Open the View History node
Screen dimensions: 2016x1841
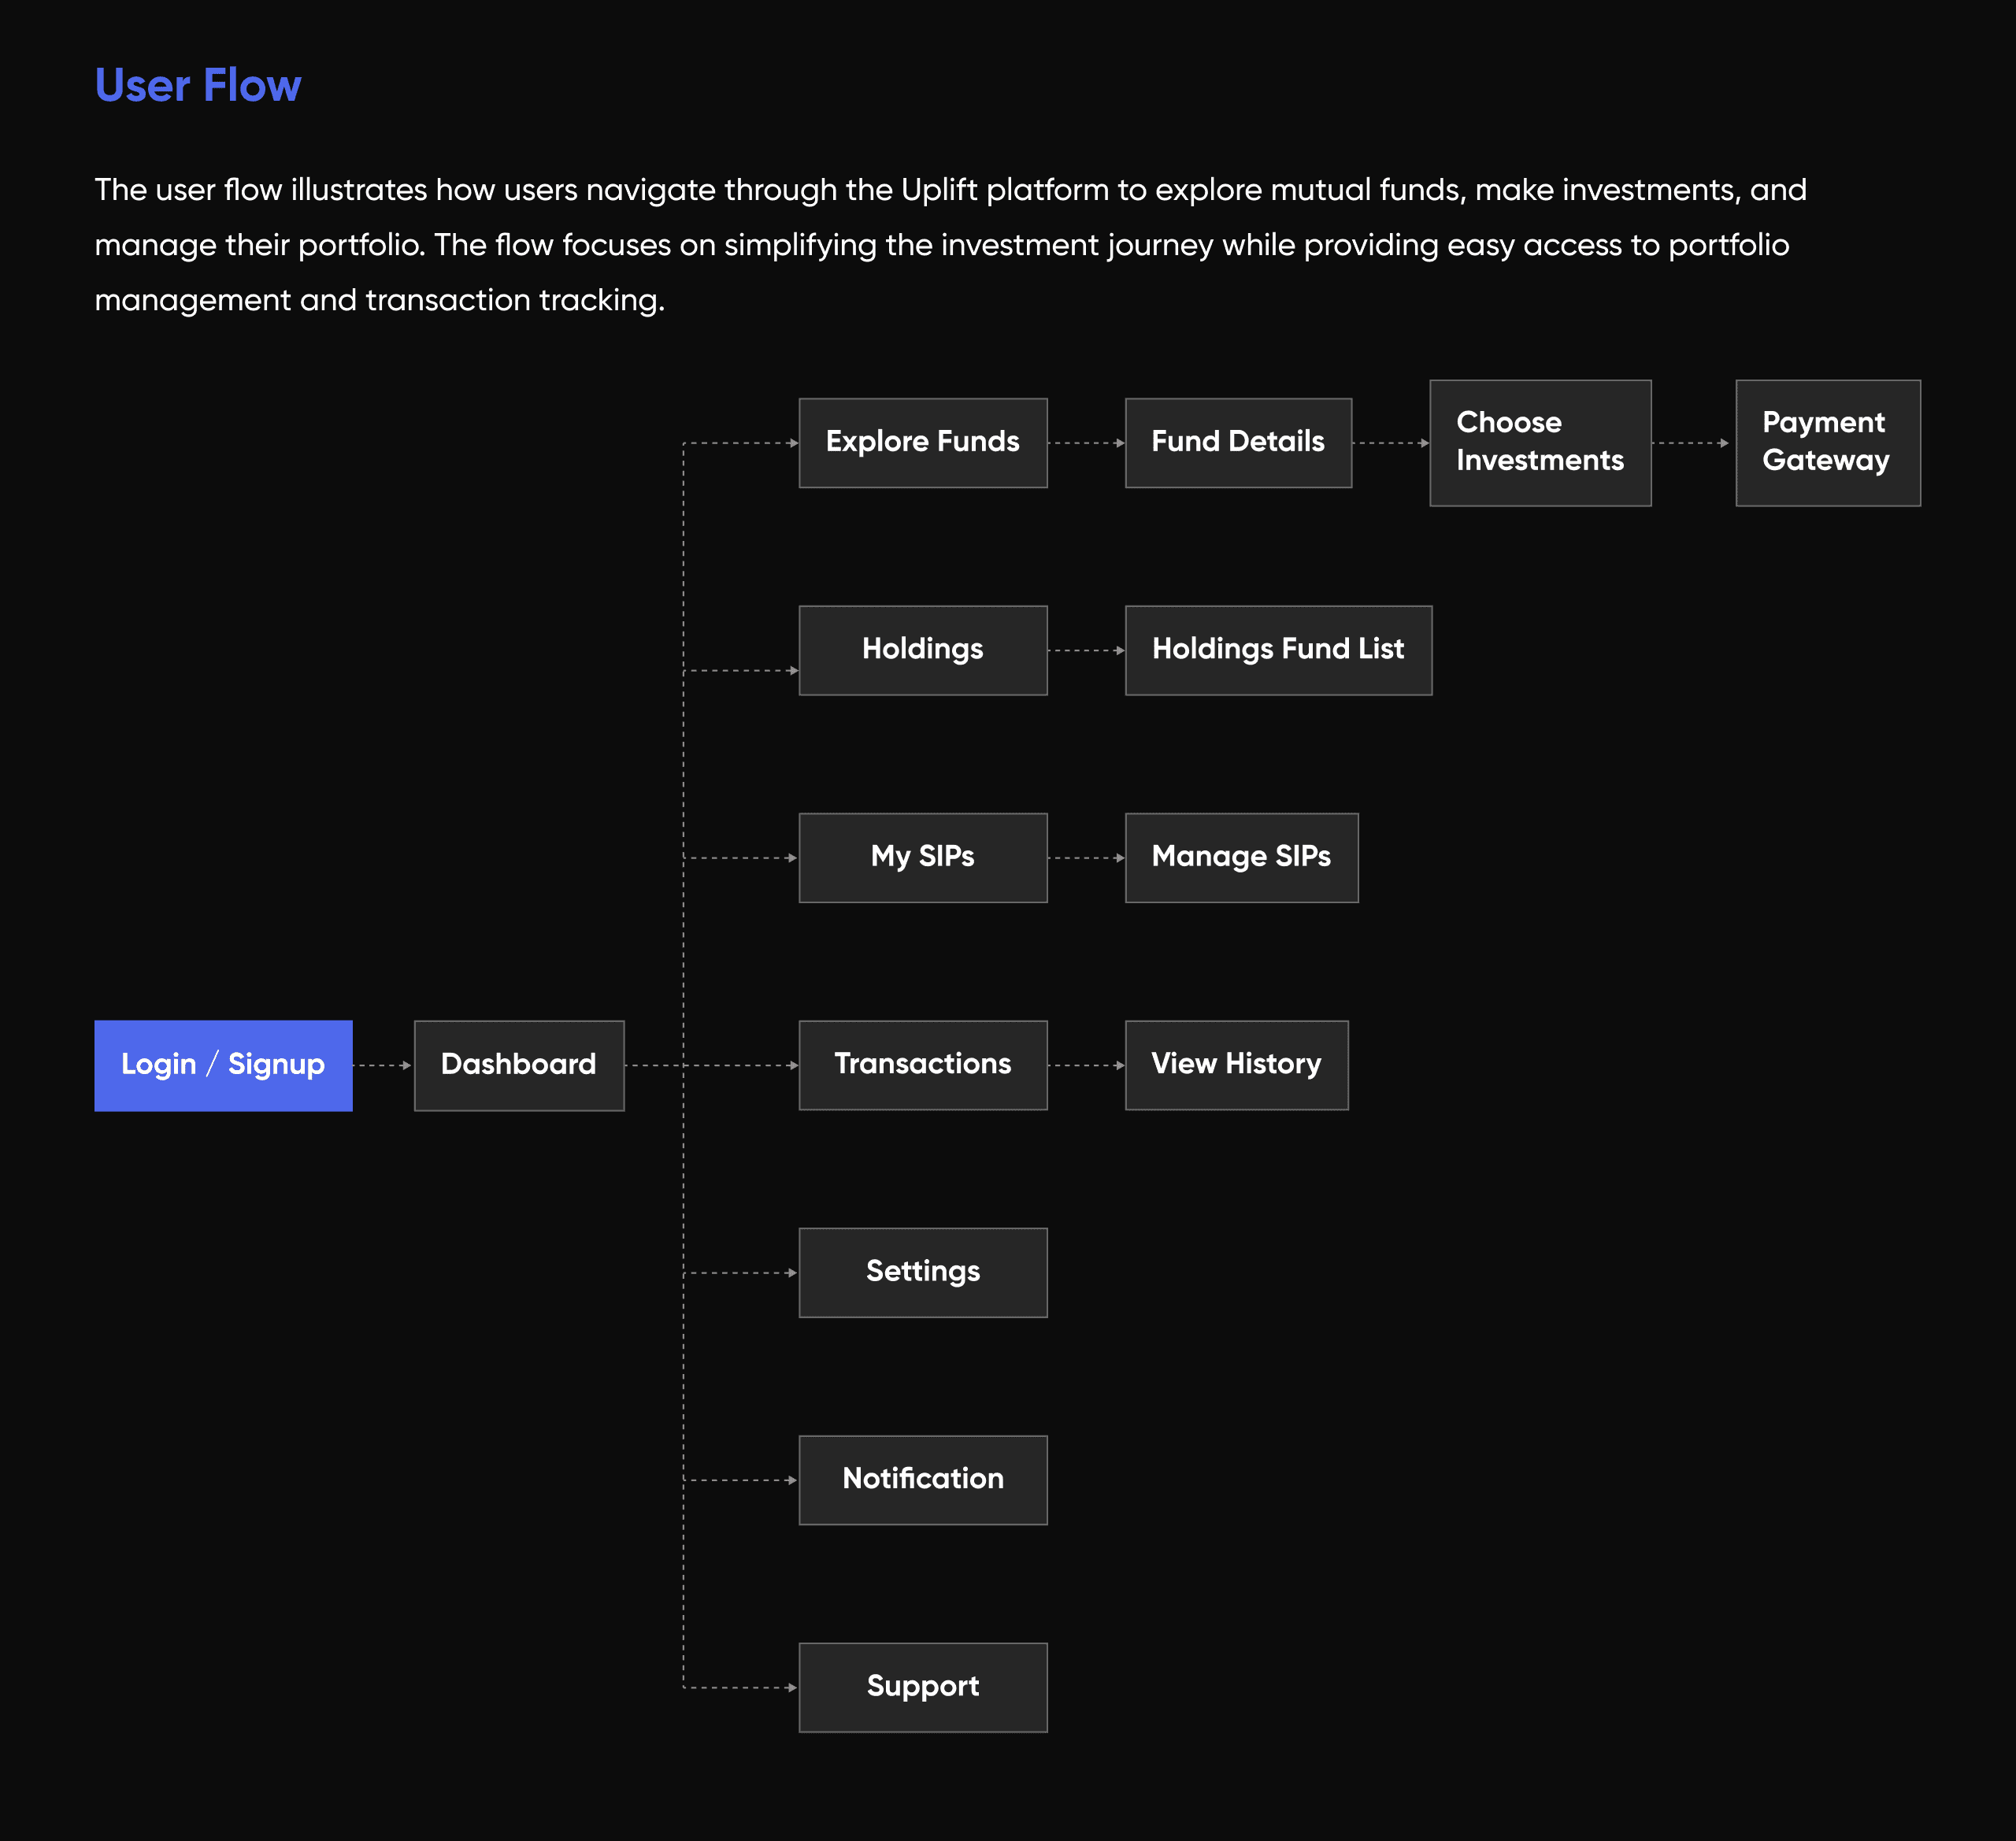(1236, 1065)
